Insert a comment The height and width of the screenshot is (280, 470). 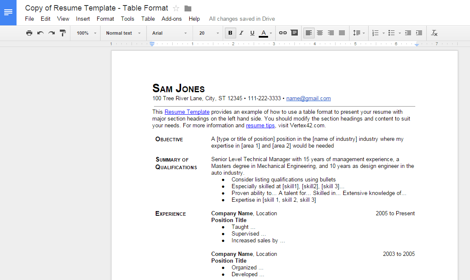coord(294,33)
